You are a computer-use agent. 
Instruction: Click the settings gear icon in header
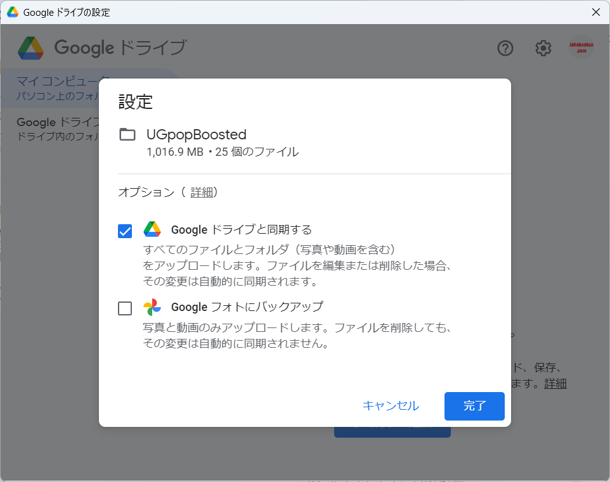click(x=543, y=48)
